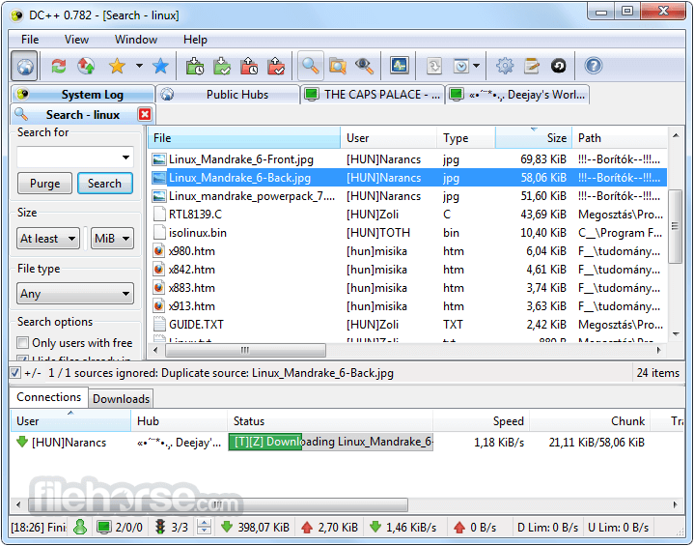694x546 pixels.
Task: Click the Recent windows clock icon
Action: point(461,67)
